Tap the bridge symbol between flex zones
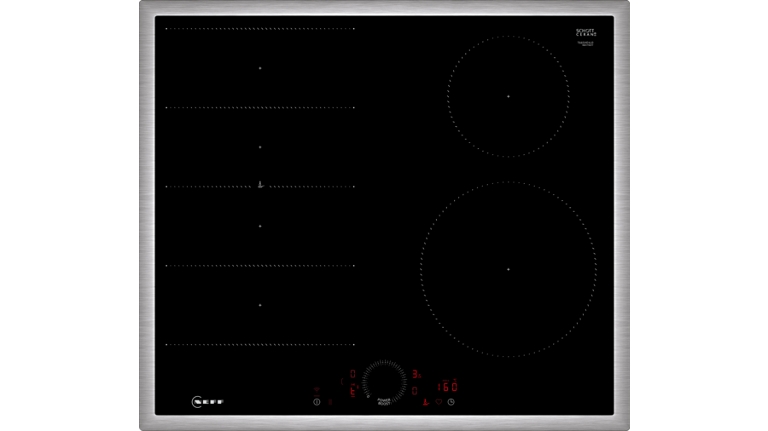768x431 pixels. tap(260, 184)
